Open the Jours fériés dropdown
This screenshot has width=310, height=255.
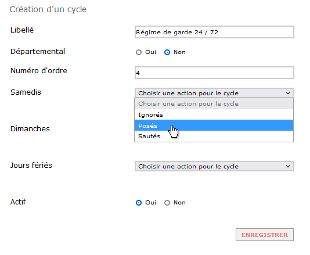pyautogui.click(x=214, y=166)
